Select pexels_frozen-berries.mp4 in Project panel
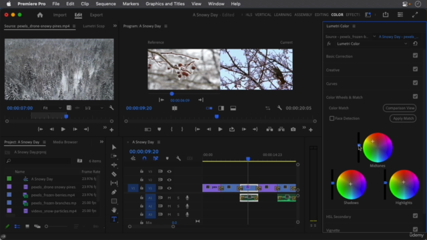This screenshot has width=427, height=240. [x=53, y=195]
